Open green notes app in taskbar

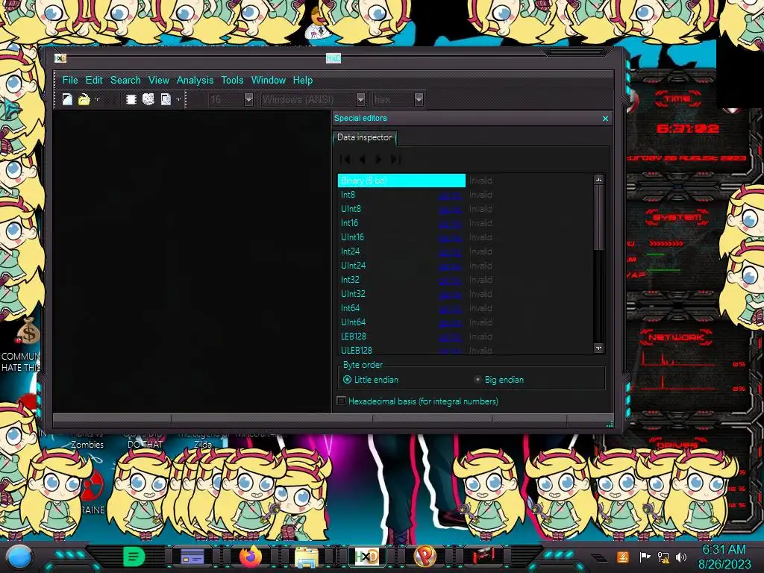coord(134,557)
